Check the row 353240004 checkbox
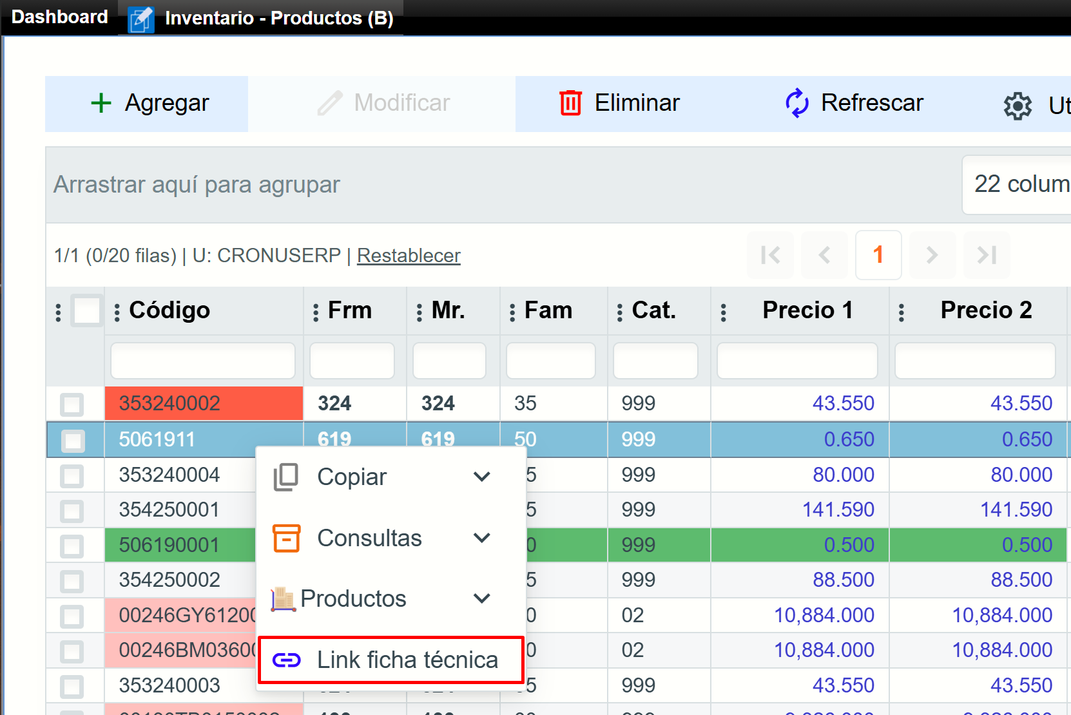Viewport: 1071px width, 715px height. [72, 476]
